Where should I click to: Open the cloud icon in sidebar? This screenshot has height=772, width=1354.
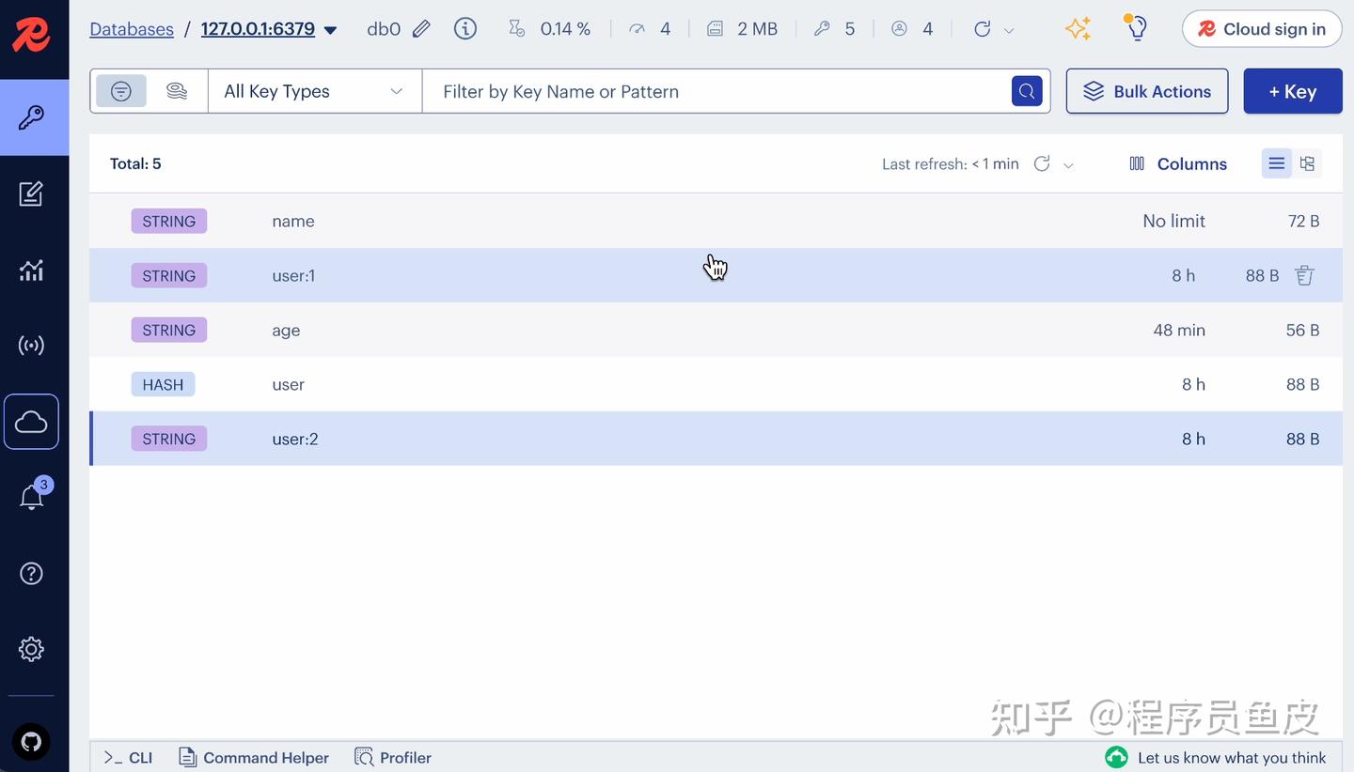tap(31, 422)
